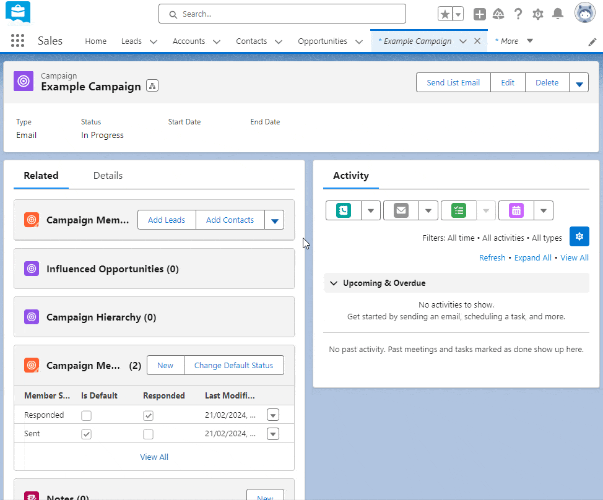Open Opportunities tab
Image resolution: width=603 pixels, height=500 pixels.
pyautogui.click(x=323, y=41)
